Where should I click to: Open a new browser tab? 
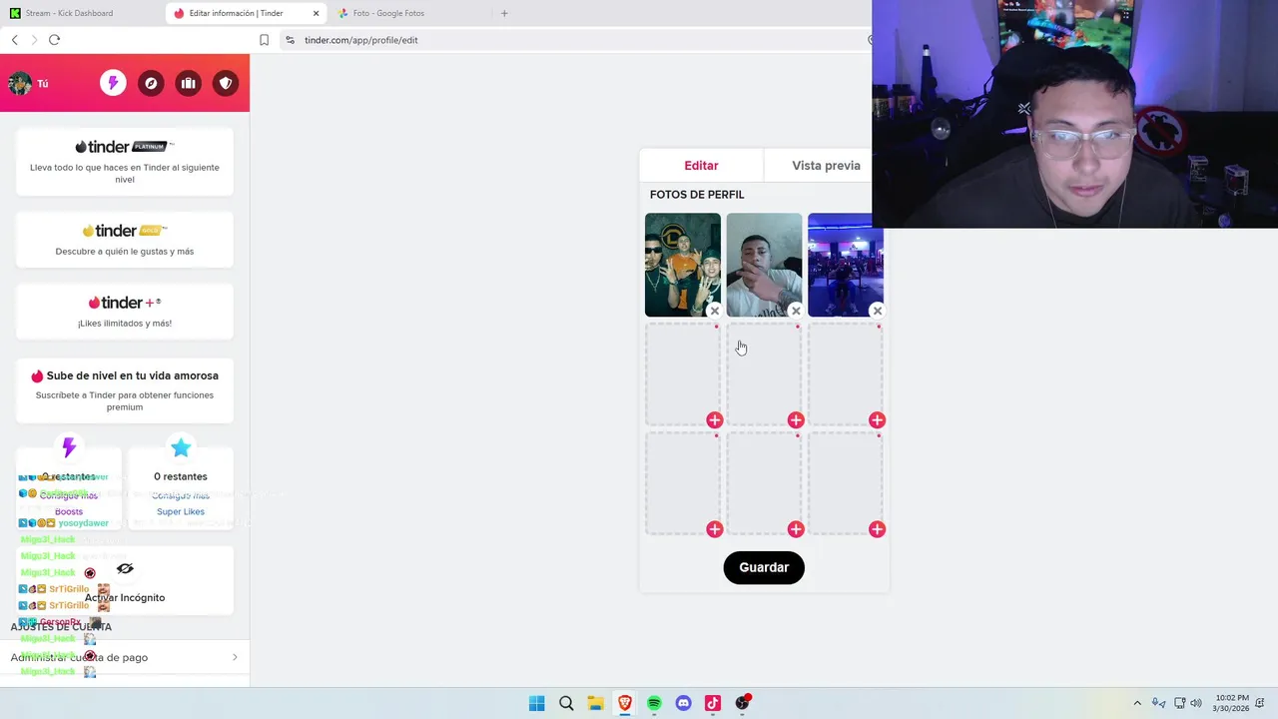[504, 13]
